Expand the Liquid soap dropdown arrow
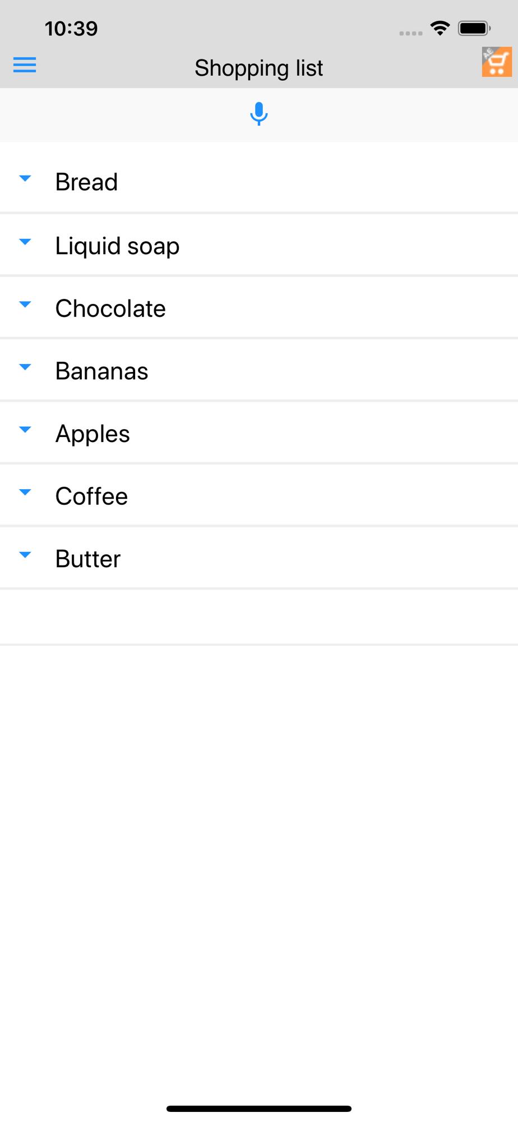This screenshot has height=1122, width=518. point(25,242)
